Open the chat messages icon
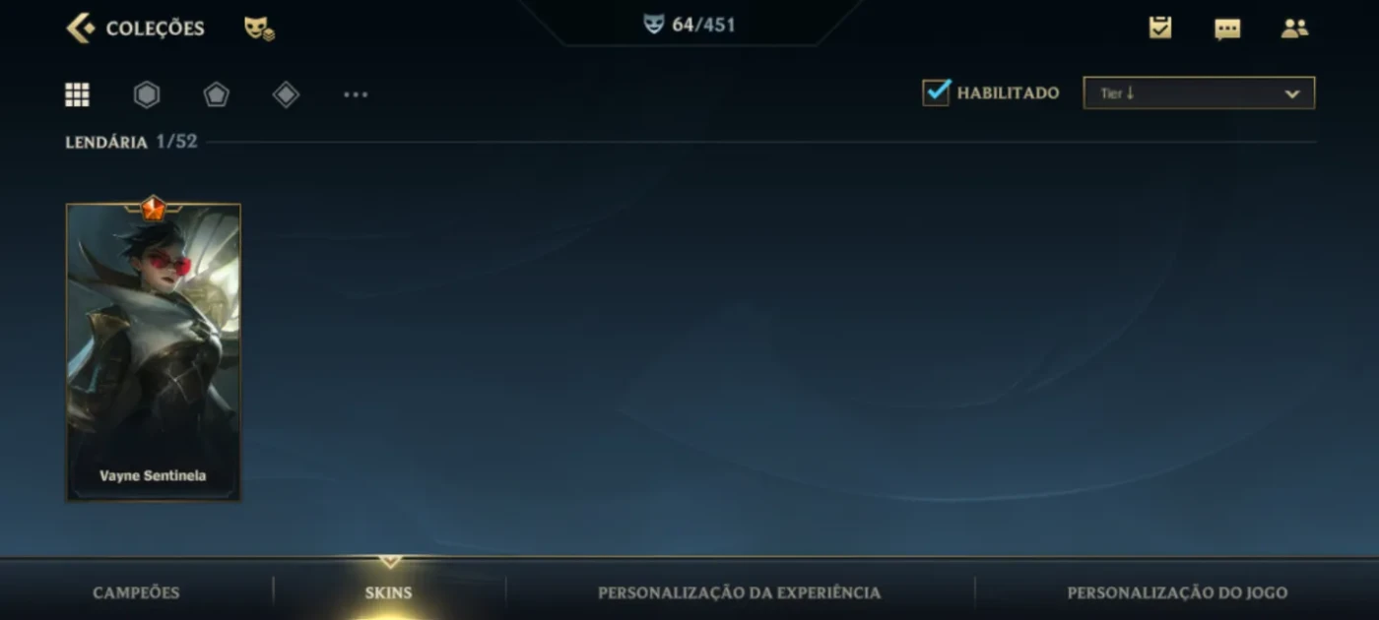 point(1227,29)
